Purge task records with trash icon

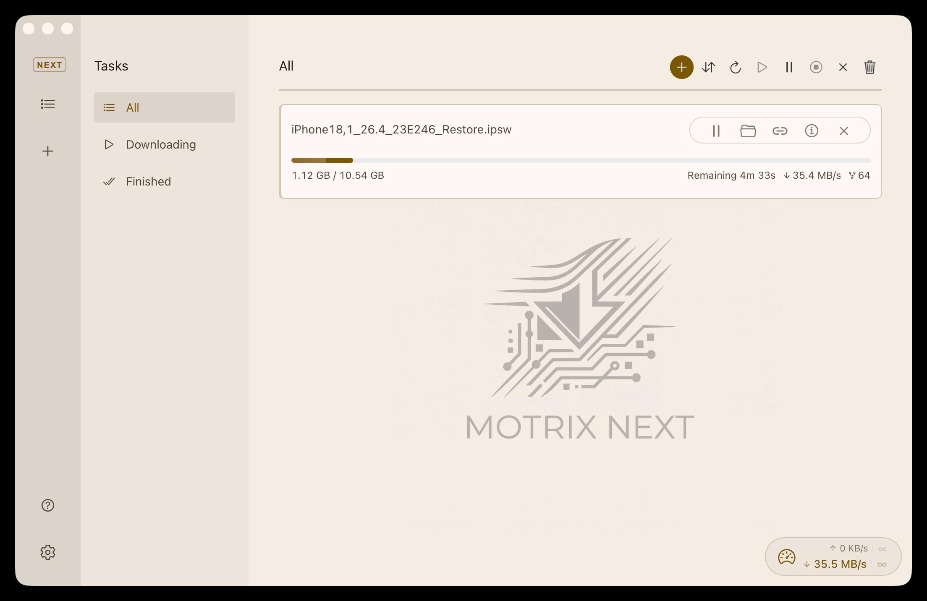point(869,67)
